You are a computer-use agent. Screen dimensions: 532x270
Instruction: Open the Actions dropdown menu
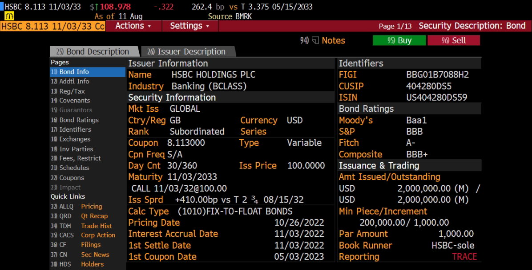point(133,26)
